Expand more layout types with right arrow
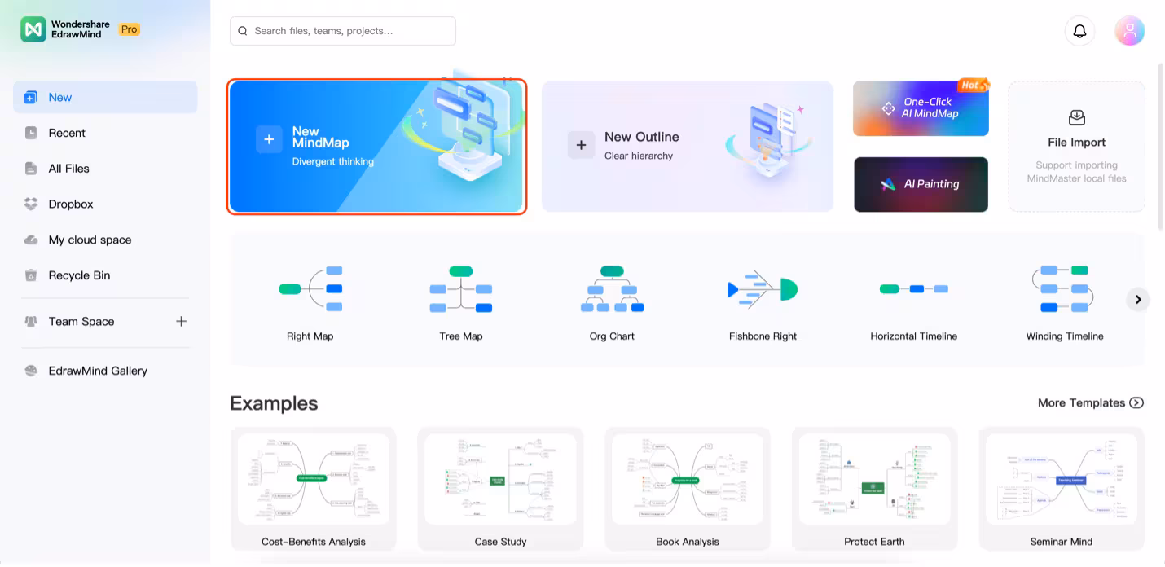The width and height of the screenshot is (1165, 567). pyautogui.click(x=1138, y=299)
